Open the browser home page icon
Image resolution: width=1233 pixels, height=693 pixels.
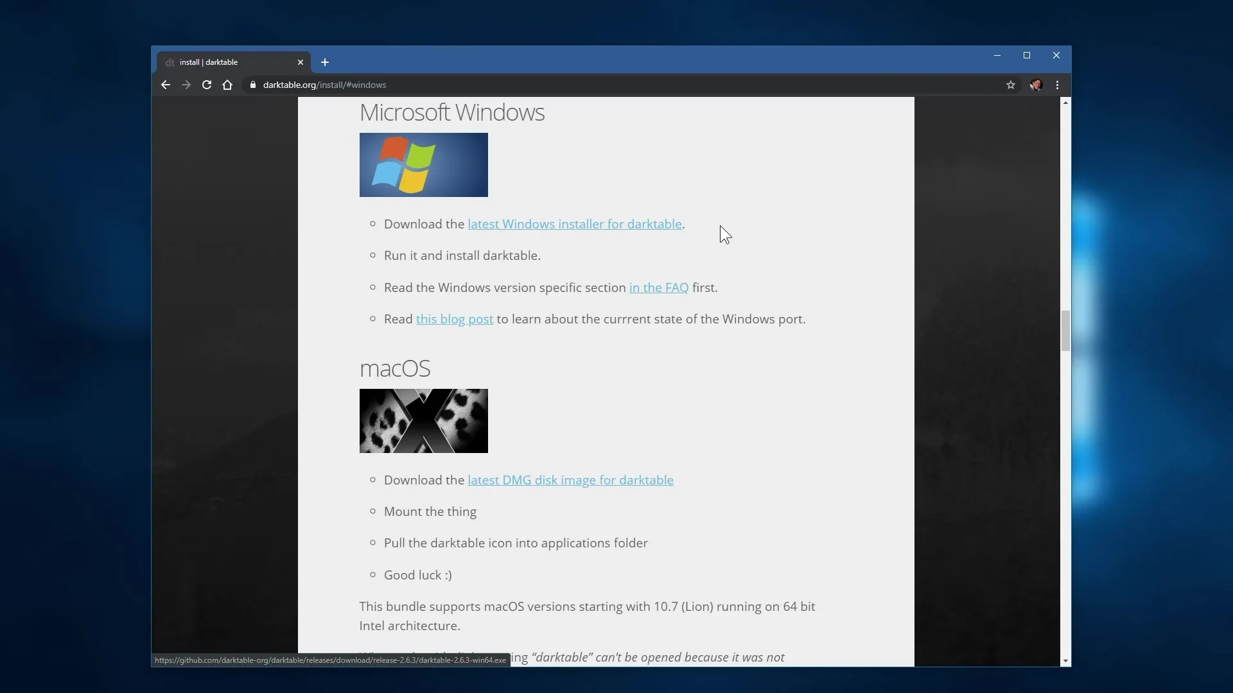pos(227,85)
